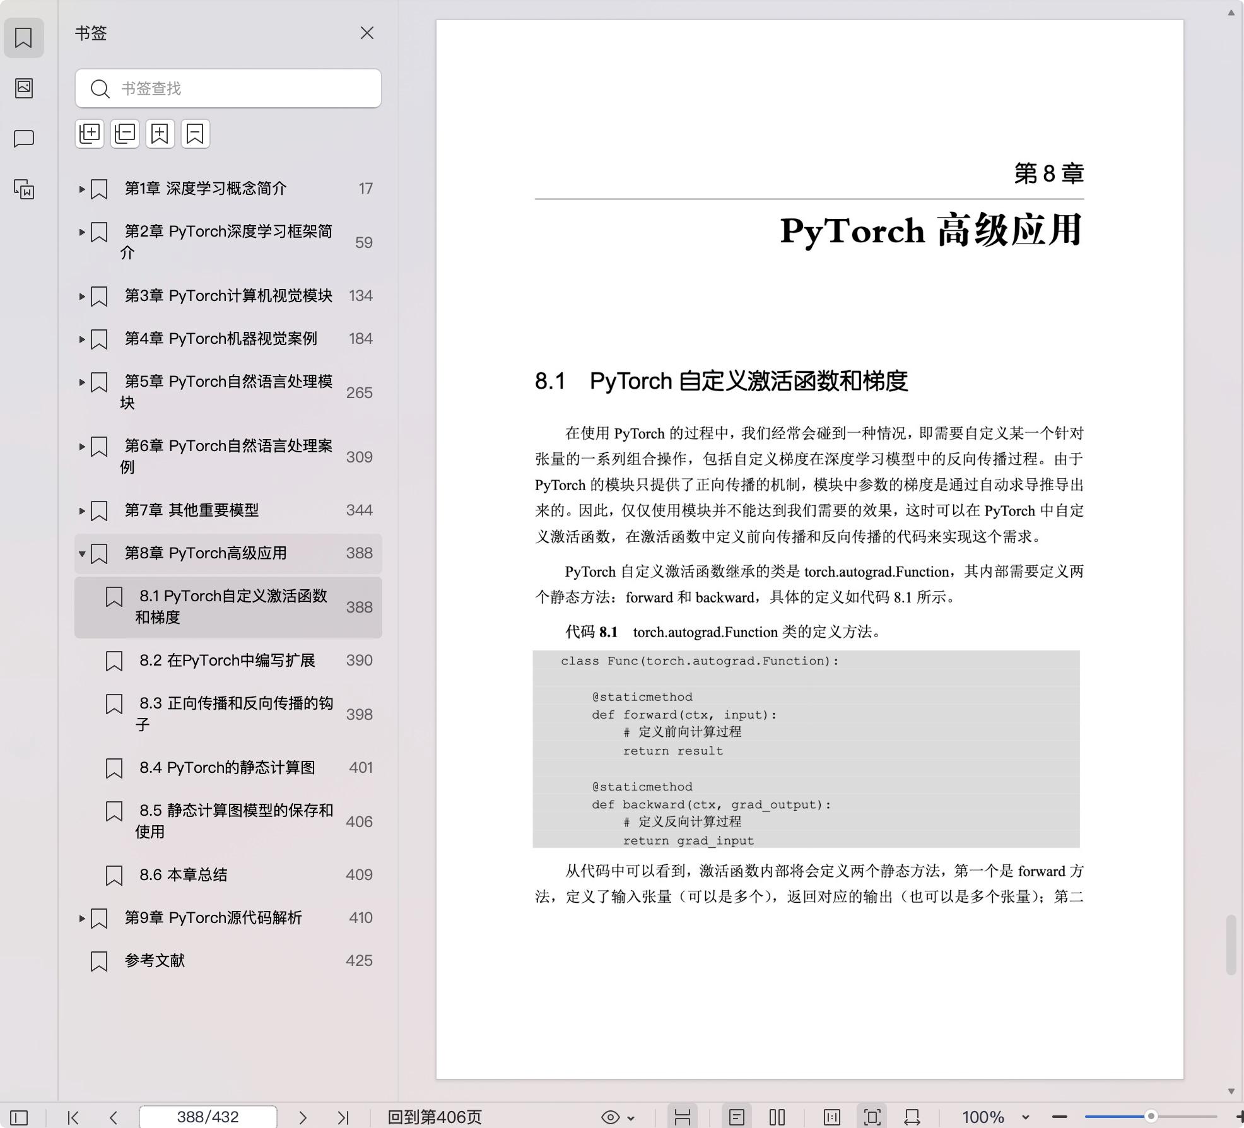Image resolution: width=1244 pixels, height=1128 pixels.
Task: Expand 第9章 PyTorch源代码解析 bookmark
Action: [81, 918]
